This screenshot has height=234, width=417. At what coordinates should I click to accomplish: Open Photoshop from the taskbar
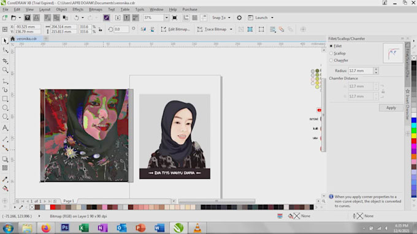pos(65,228)
